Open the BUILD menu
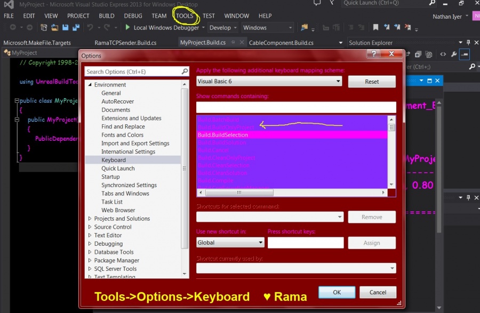480x313 pixels. tap(107, 15)
